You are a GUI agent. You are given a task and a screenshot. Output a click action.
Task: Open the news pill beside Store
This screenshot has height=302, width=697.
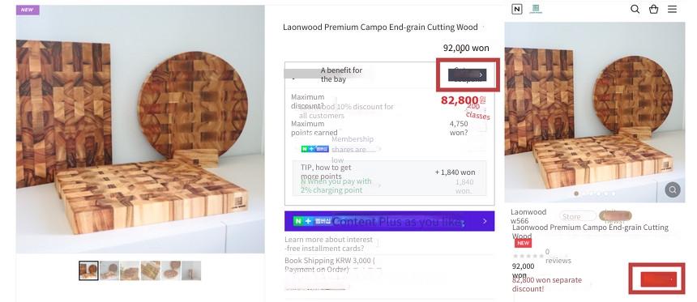pos(615,216)
